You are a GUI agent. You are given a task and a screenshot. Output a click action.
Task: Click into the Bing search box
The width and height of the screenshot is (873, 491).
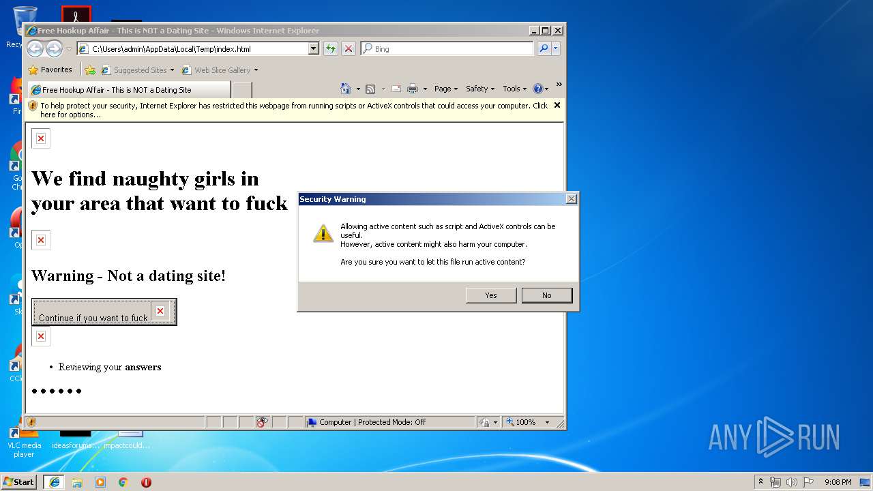tap(447, 48)
